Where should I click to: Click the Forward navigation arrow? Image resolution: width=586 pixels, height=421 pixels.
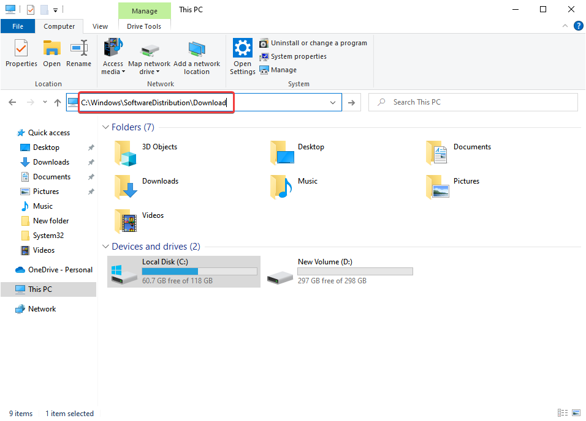pos(30,102)
